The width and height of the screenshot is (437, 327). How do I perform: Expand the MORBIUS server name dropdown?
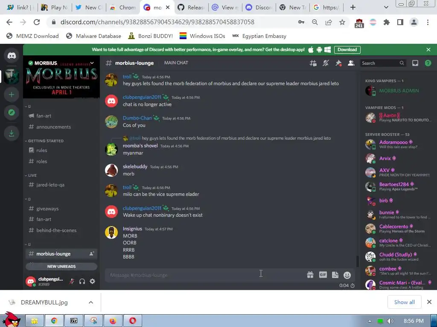pyautogui.click(x=92, y=63)
